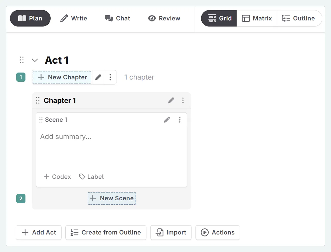
Task: Edit Chapter 1 title via pencil icon
Action: click(171, 100)
